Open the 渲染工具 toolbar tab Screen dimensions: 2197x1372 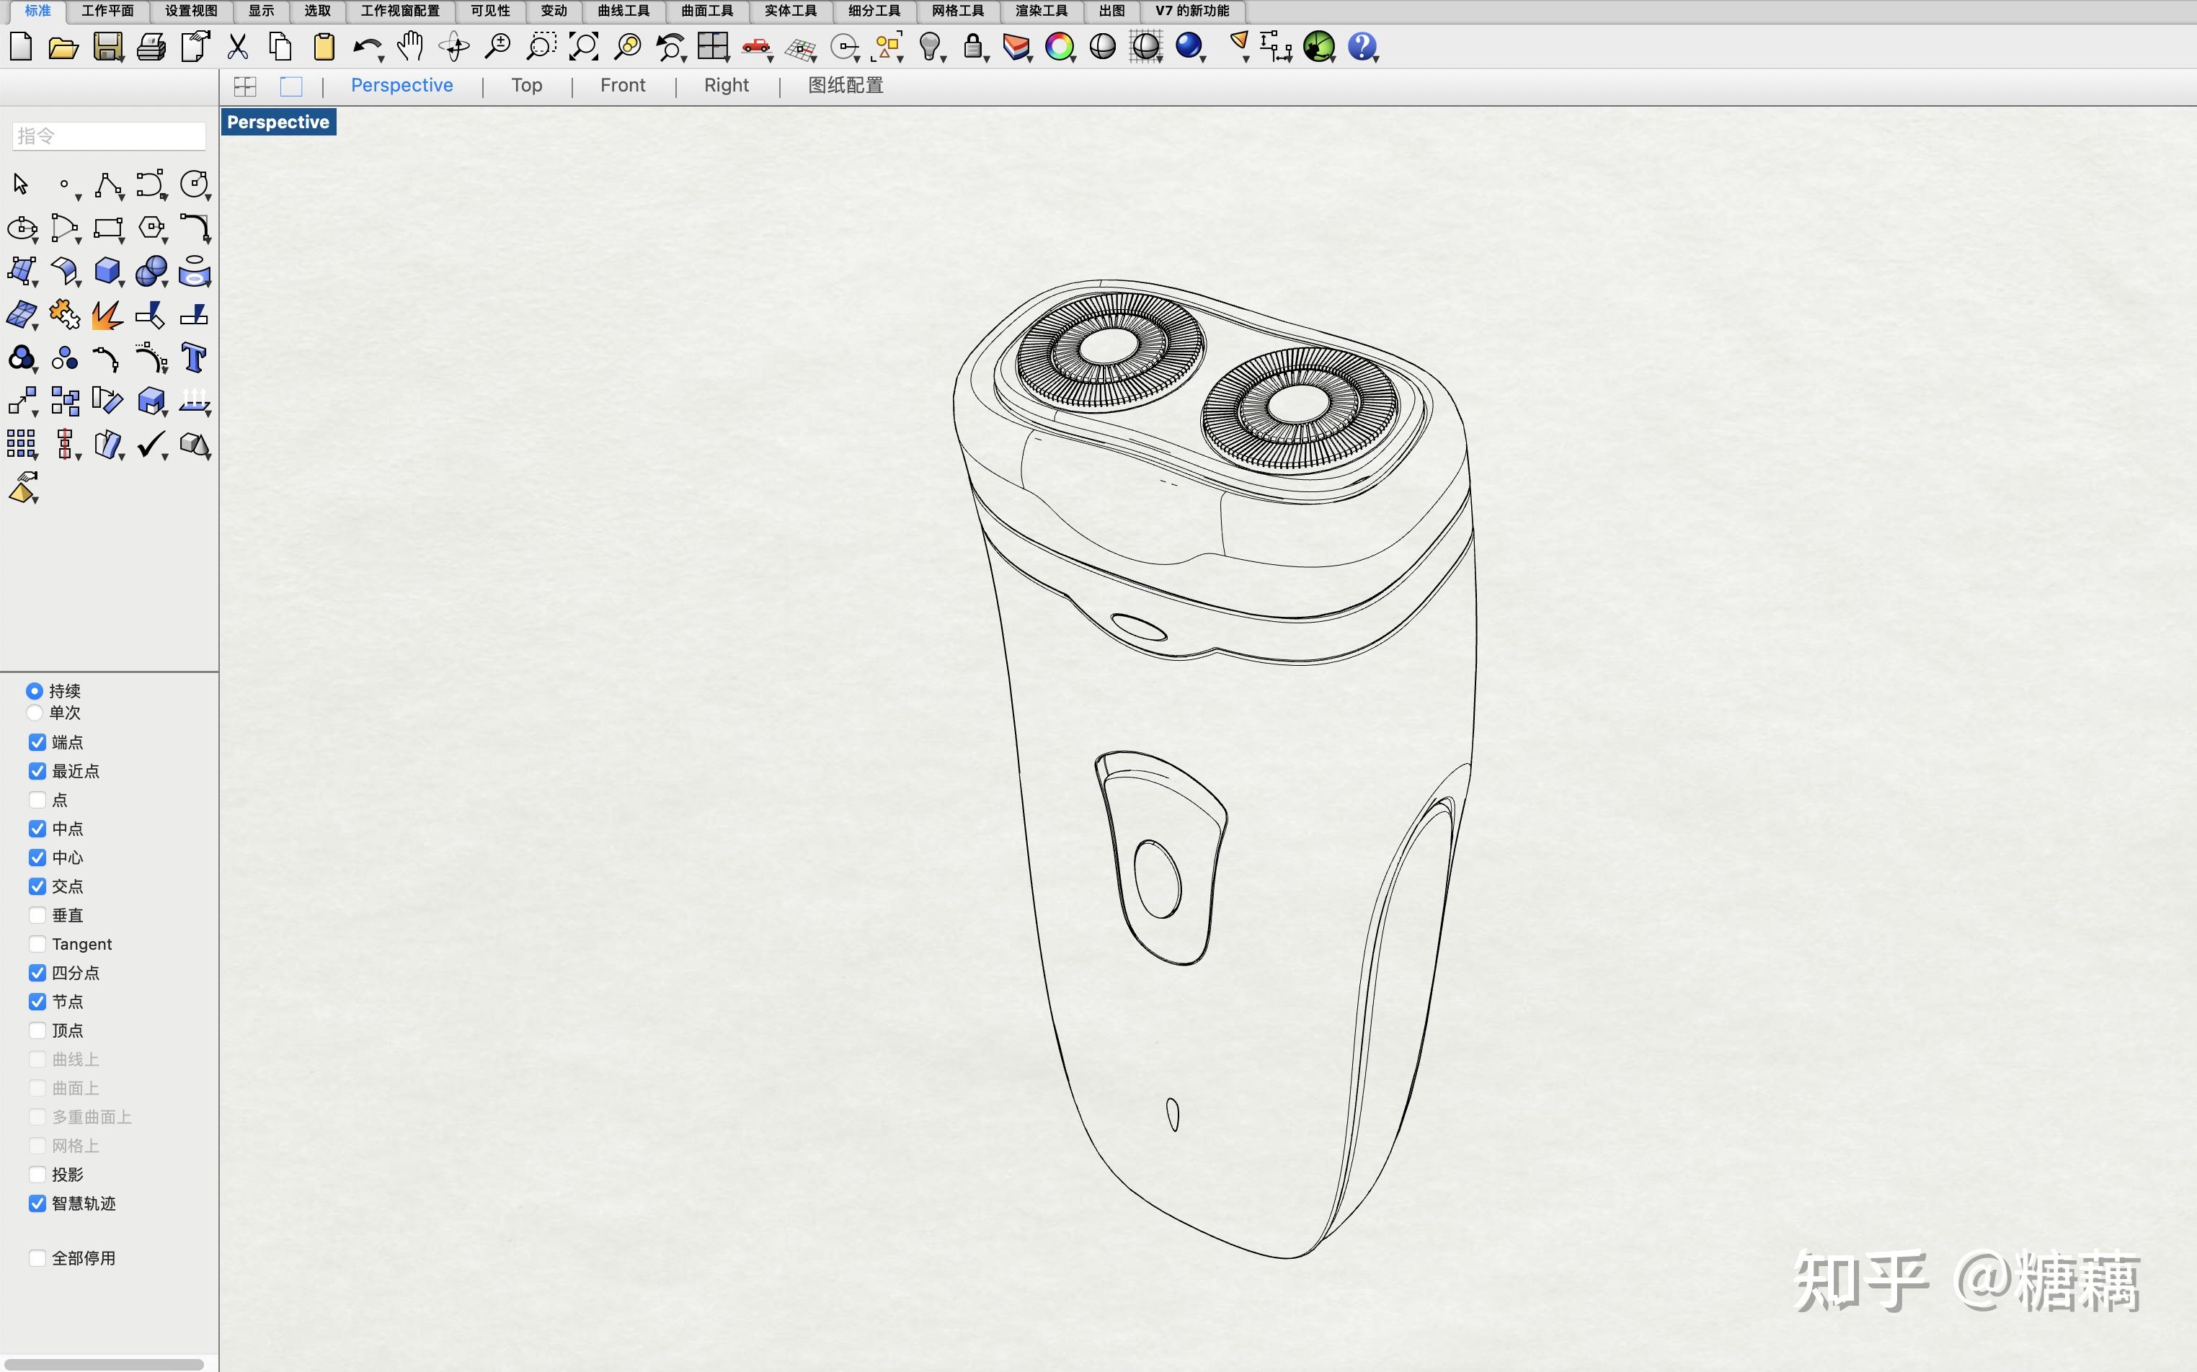coord(1041,11)
